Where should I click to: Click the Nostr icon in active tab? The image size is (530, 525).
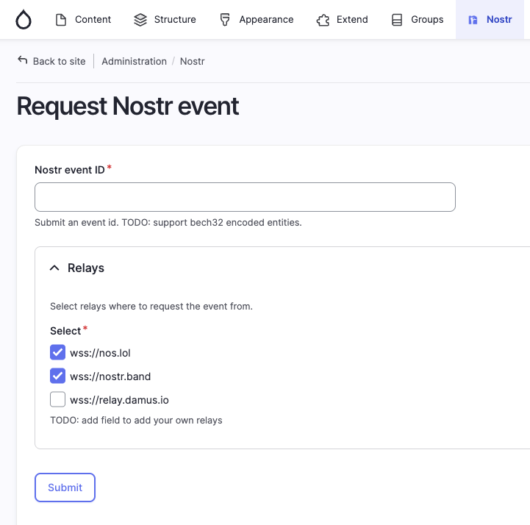coord(473,20)
